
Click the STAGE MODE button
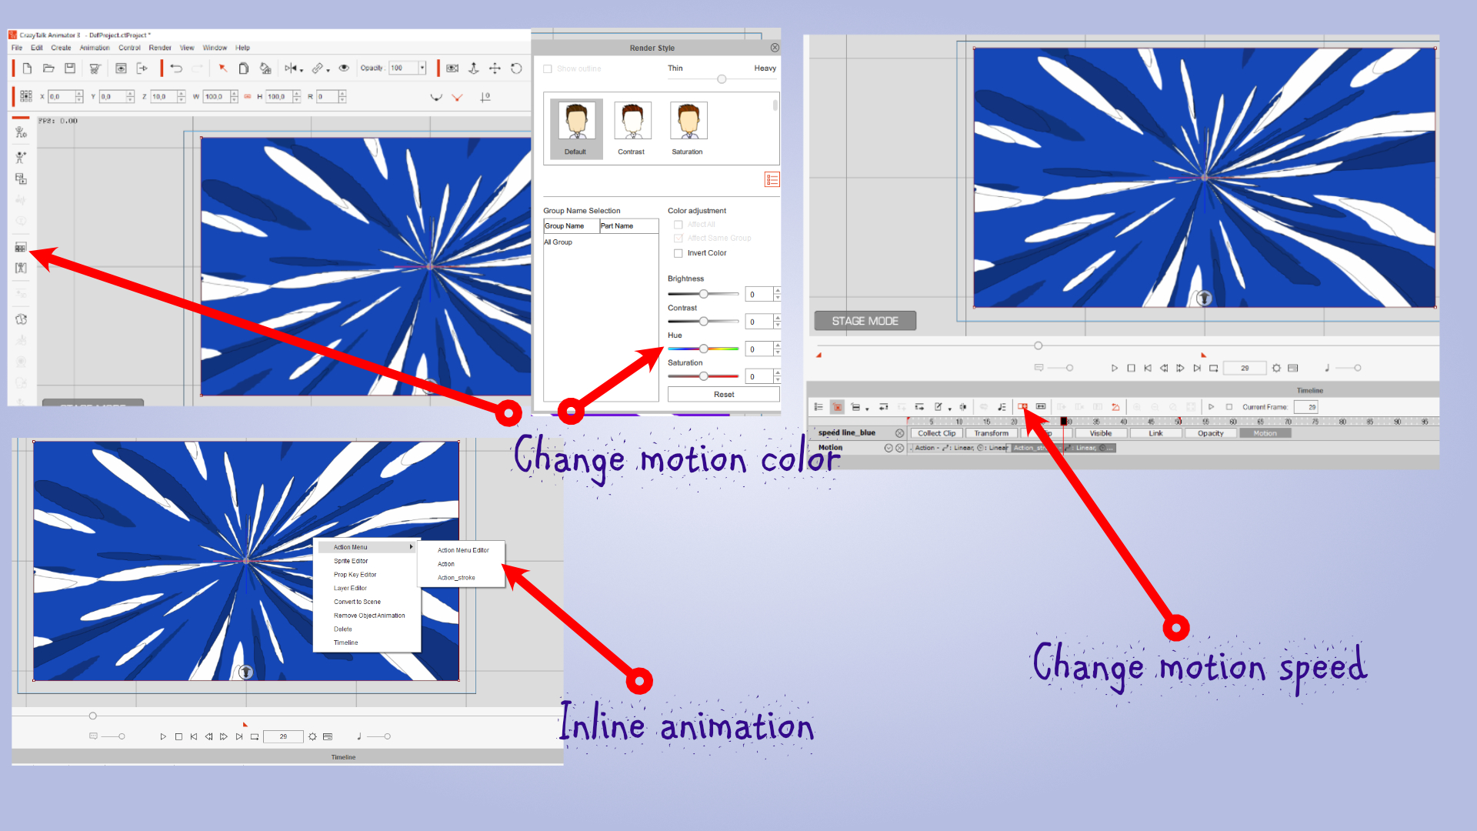(x=865, y=321)
